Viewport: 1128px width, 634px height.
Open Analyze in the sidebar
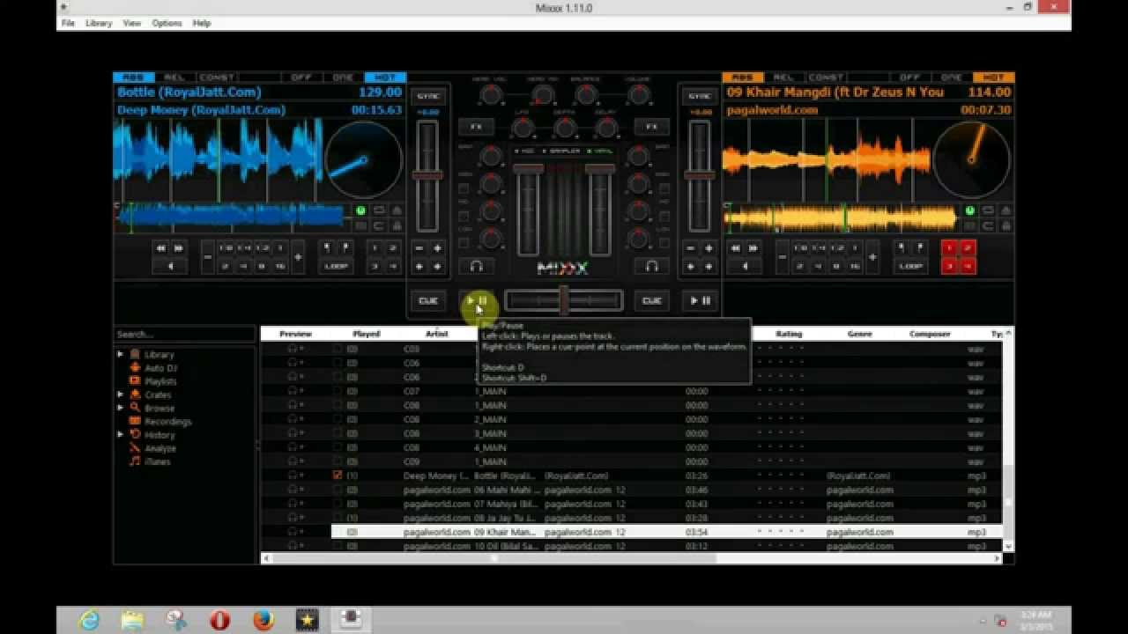(160, 448)
